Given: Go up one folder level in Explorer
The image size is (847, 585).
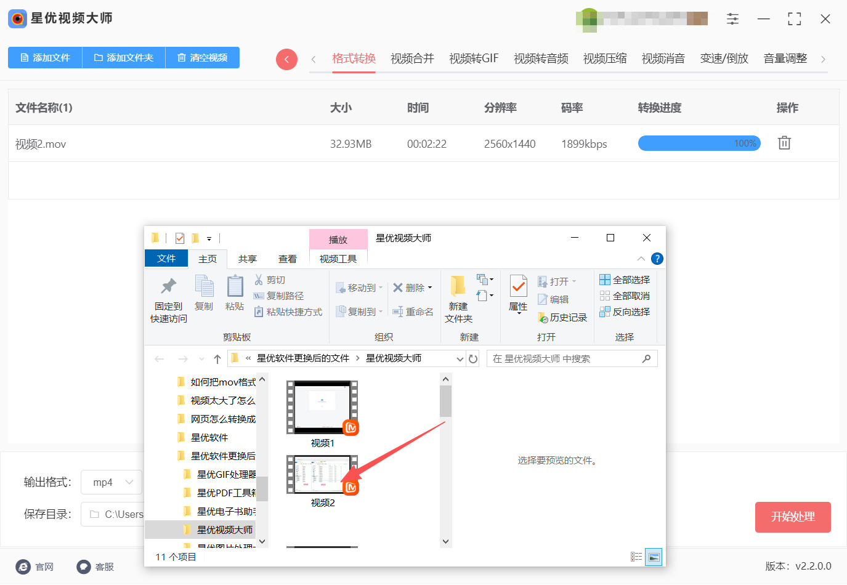Looking at the screenshot, I should pos(217,359).
